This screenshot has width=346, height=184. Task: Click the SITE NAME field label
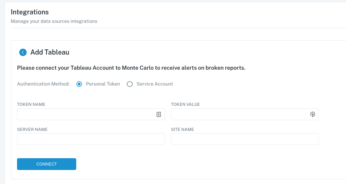click(x=182, y=129)
